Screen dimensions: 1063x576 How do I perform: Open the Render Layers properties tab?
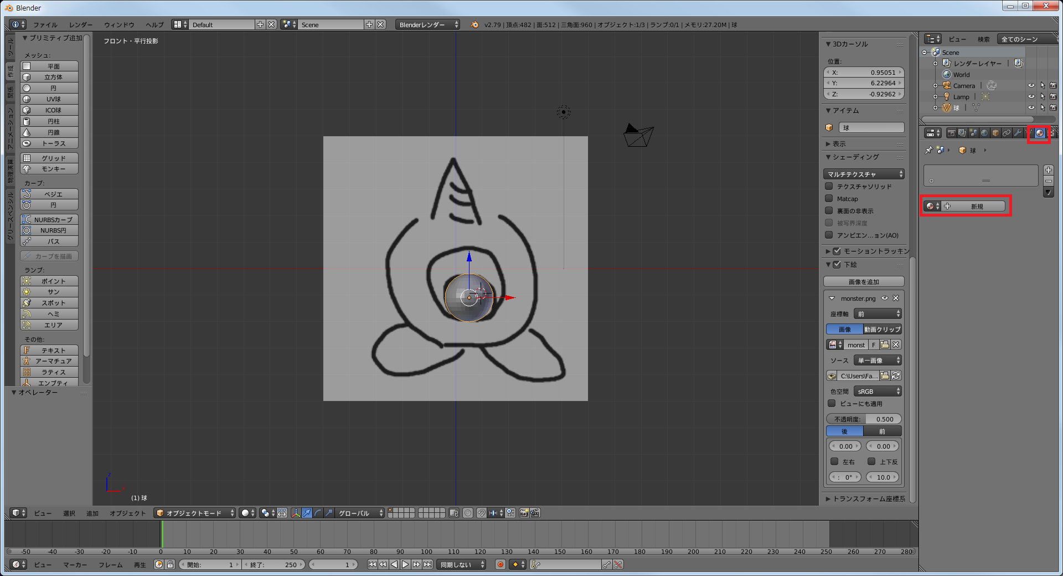(x=962, y=133)
